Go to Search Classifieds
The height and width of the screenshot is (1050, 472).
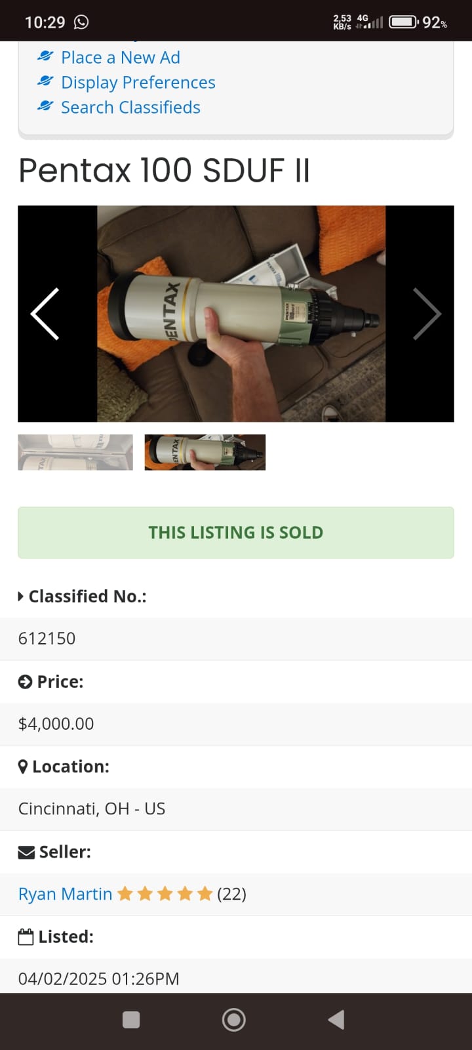pos(130,107)
